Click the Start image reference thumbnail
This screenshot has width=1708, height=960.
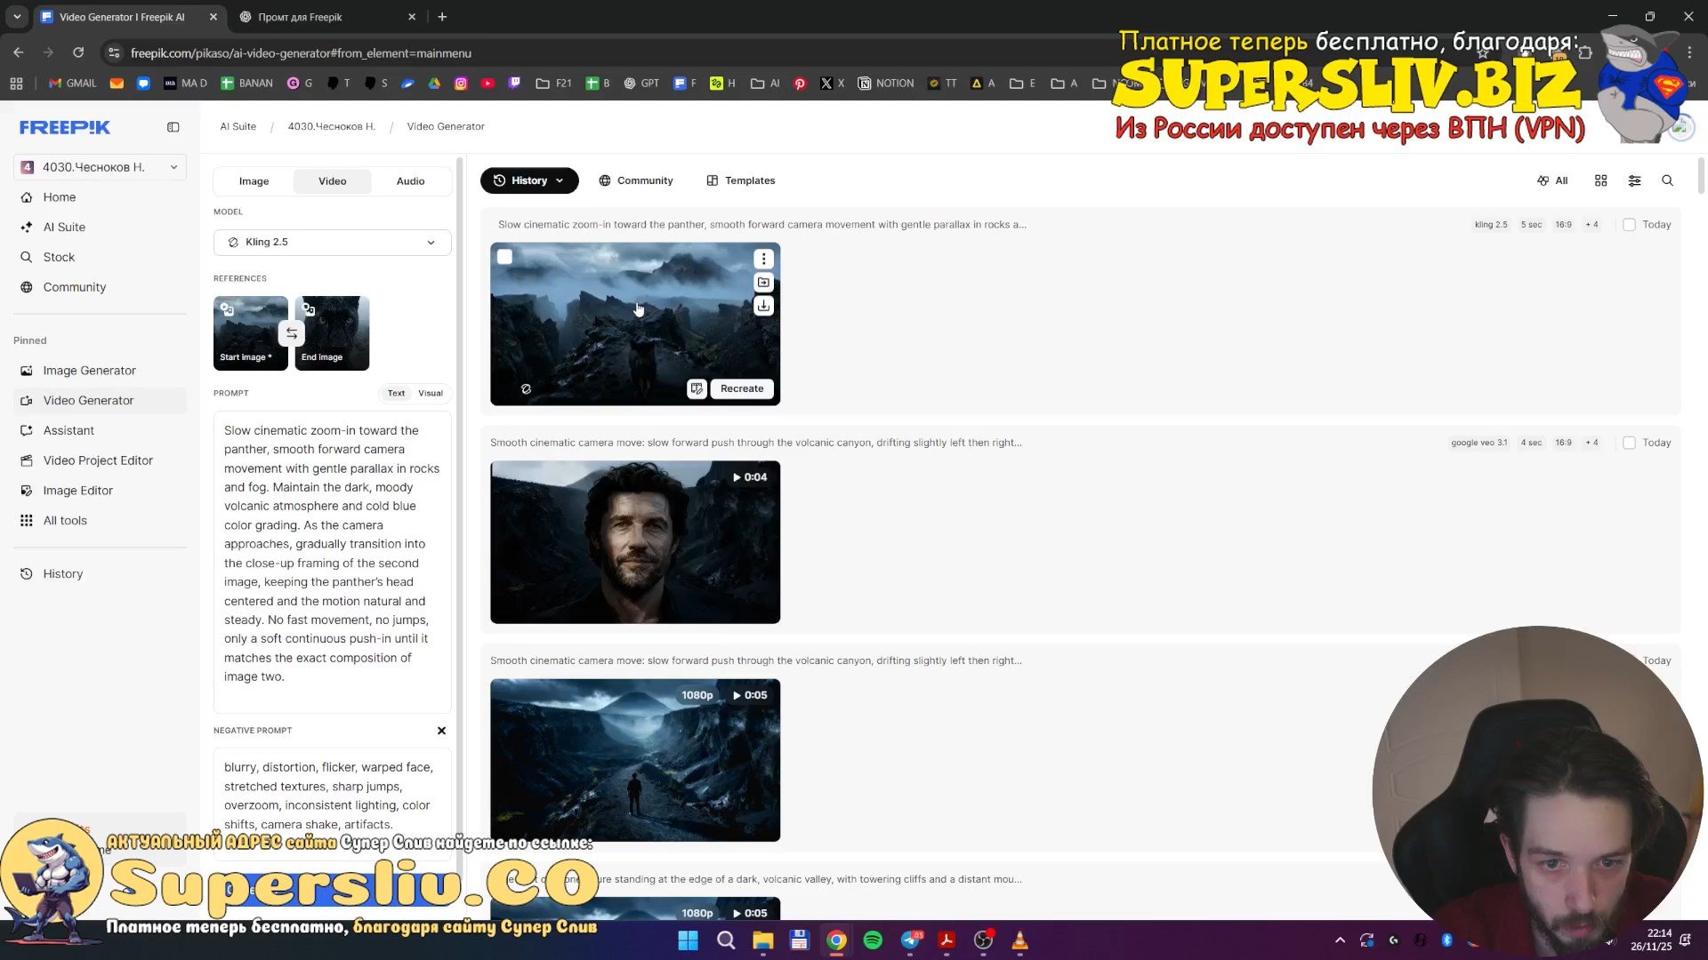[x=251, y=333]
